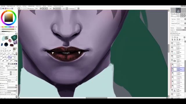Show the color wheel panel icon

coord(1,8)
